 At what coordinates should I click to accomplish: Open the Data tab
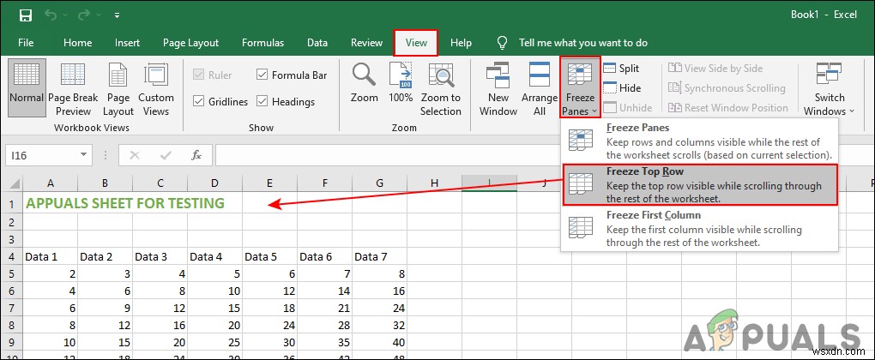[x=317, y=43]
